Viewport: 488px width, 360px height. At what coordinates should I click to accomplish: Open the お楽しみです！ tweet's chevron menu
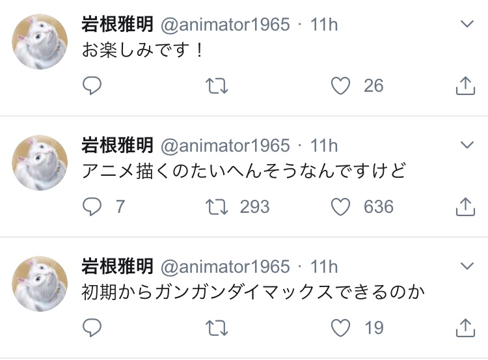coord(467,25)
